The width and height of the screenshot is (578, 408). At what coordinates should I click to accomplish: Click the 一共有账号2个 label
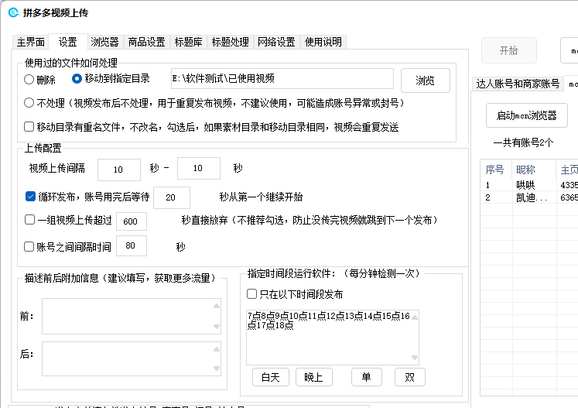[523, 142]
